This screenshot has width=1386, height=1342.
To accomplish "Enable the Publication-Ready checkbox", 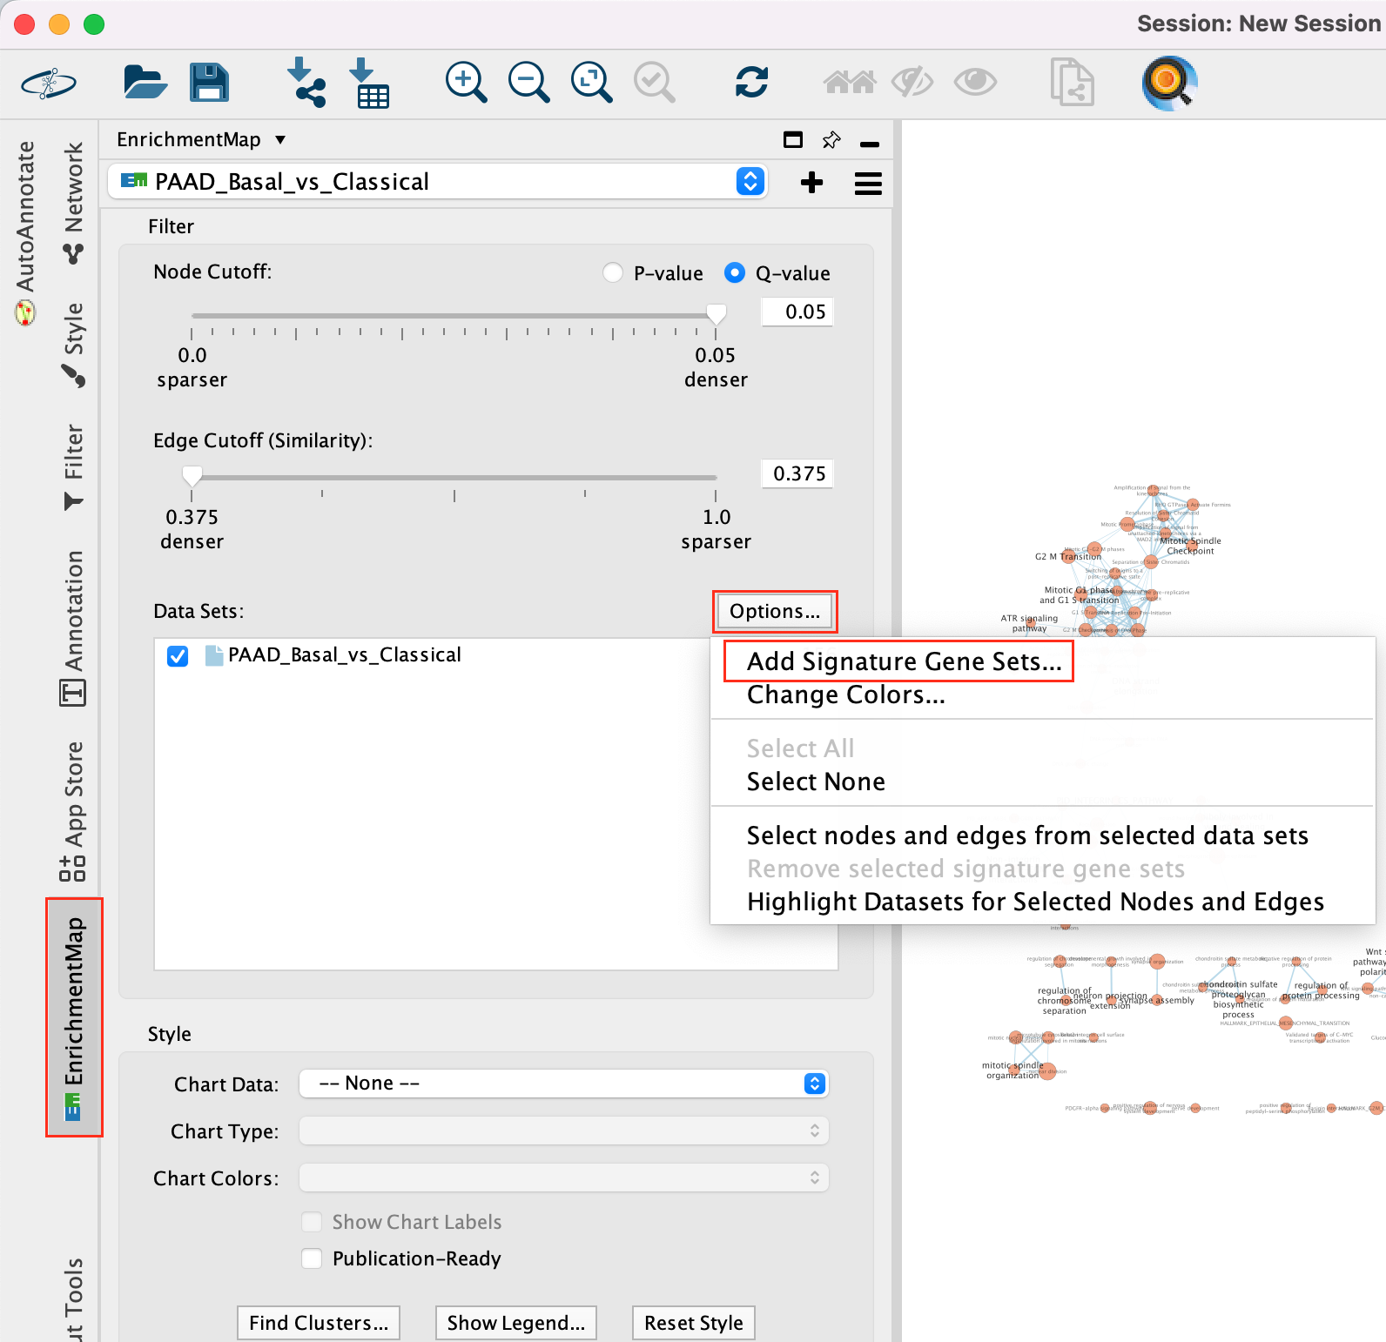I will point(312,1258).
